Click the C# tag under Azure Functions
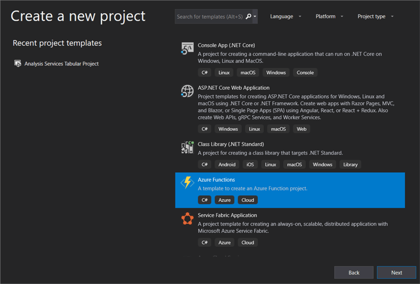Image resolution: width=420 pixels, height=284 pixels. 204,199
